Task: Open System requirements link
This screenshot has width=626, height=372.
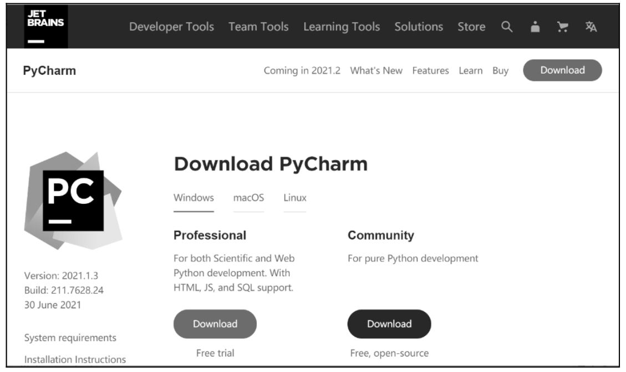Action: 70,338
